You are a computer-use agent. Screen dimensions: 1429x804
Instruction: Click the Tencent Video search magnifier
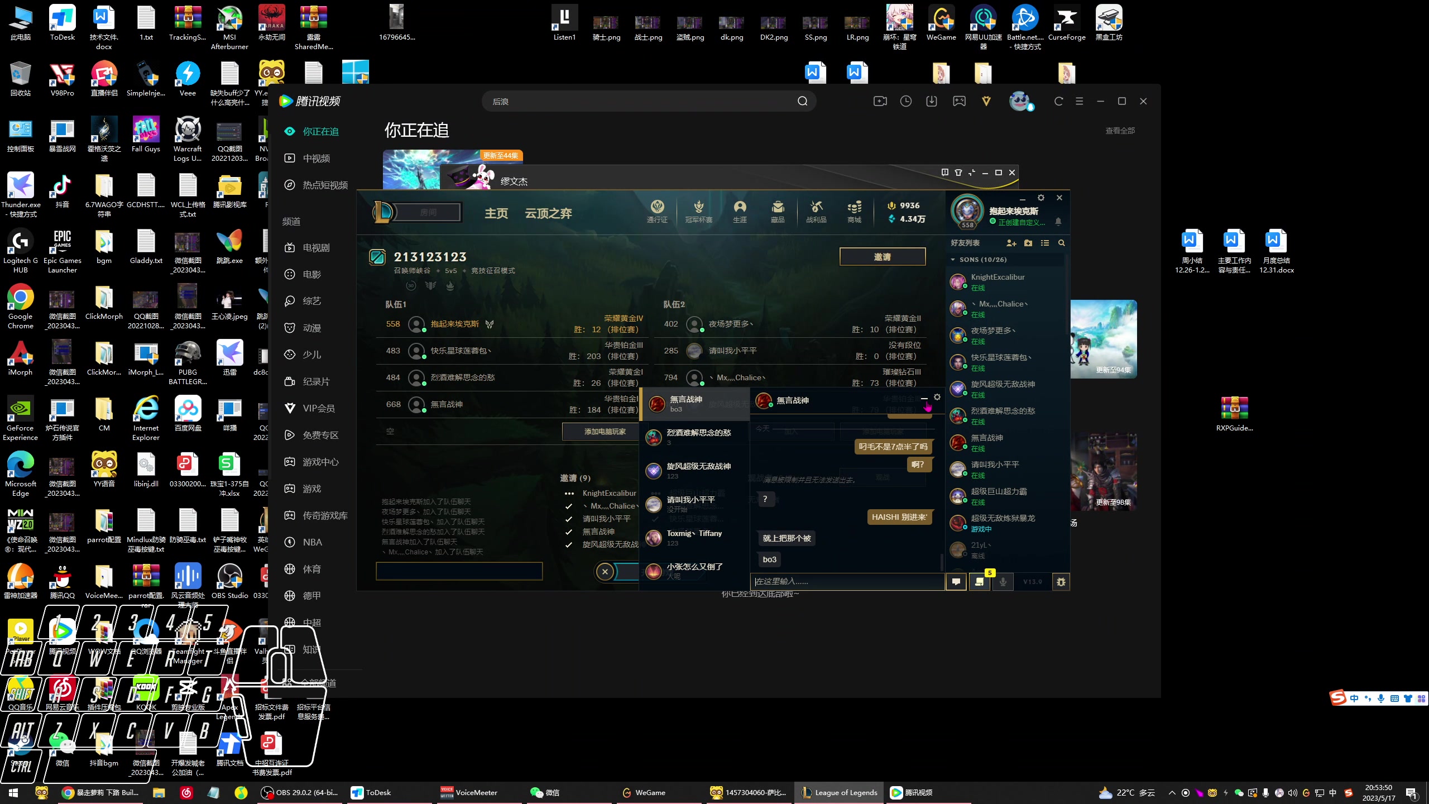[x=802, y=101]
